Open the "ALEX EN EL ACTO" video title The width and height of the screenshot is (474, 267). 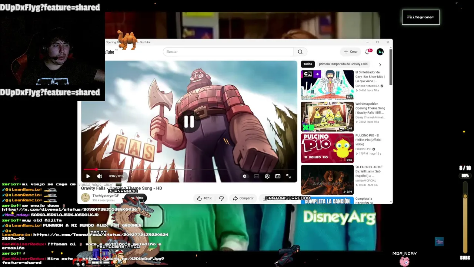click(369, 171)
